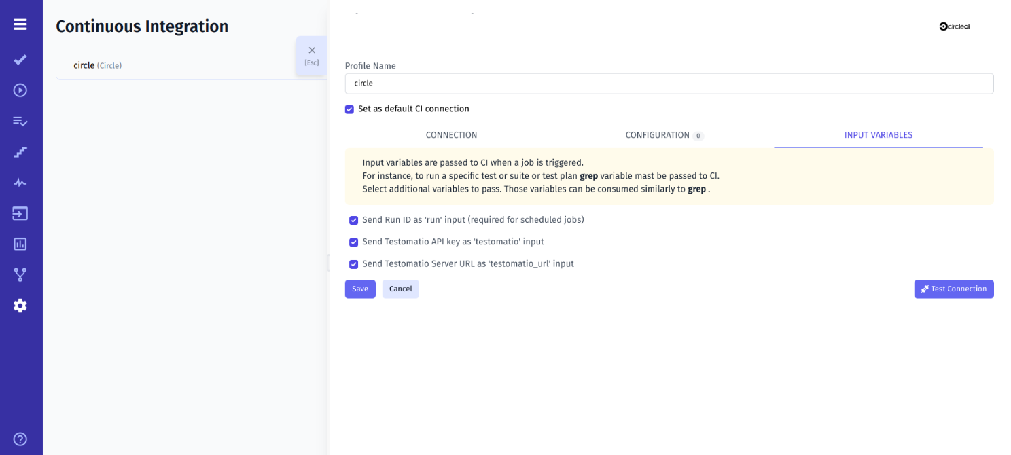Open Reports via the bar chart icon
The height and width of the screenshot is (455, 1011).
tap(20, 243)
